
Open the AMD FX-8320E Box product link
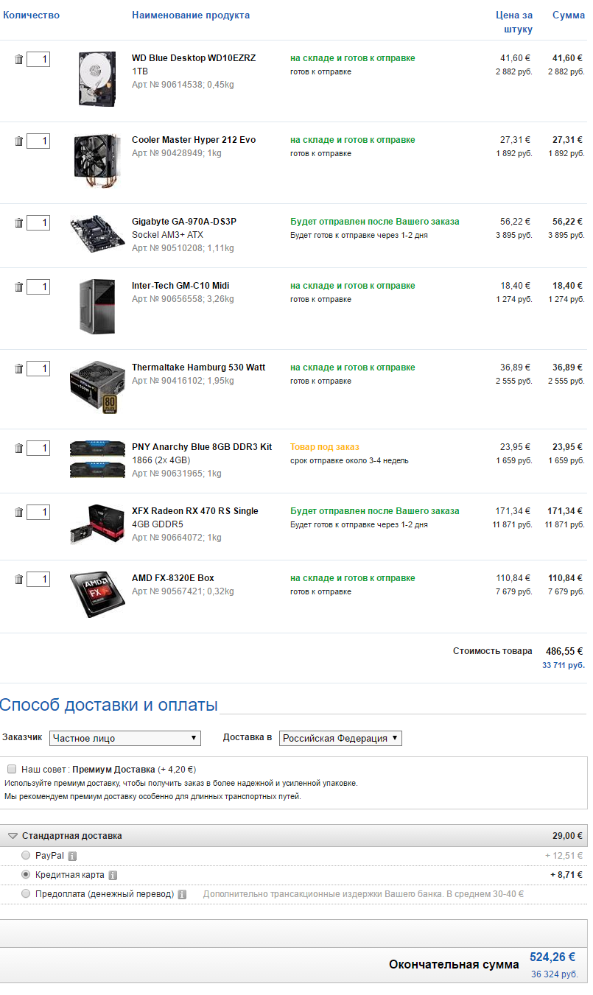(173, 578)
